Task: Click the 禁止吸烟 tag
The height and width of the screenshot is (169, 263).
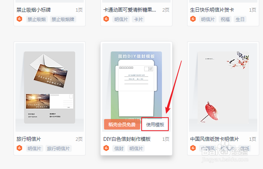Action: [x=36, y=19]
